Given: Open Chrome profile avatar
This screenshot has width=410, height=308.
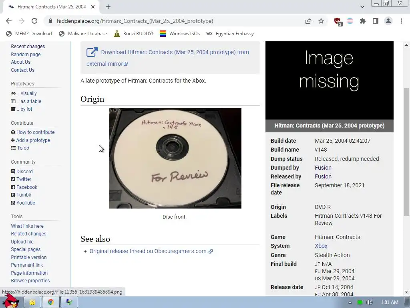Looking at the screenshot, I should click(388, 21).
